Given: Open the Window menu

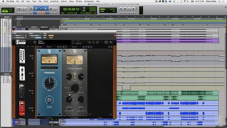Looking at the screenshot, I should click(x=79, y=1).
